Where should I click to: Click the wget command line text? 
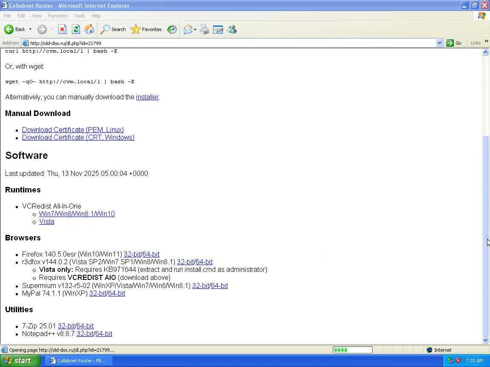click(70, 82)
